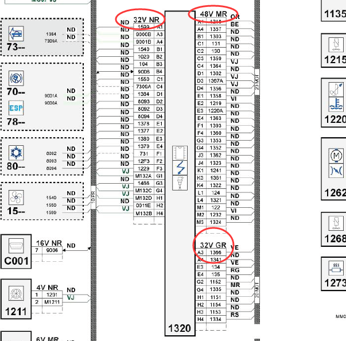Click the fan motor icon in component 1211
The height and width of the screenshot is (341, 346).
click(x=16, y=293)
